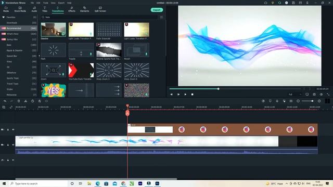Image resolution: width=333 pixels, height=187 pixels.
Task: Select the Ripple & Dissolve category
Action: (x=19, y=50)
